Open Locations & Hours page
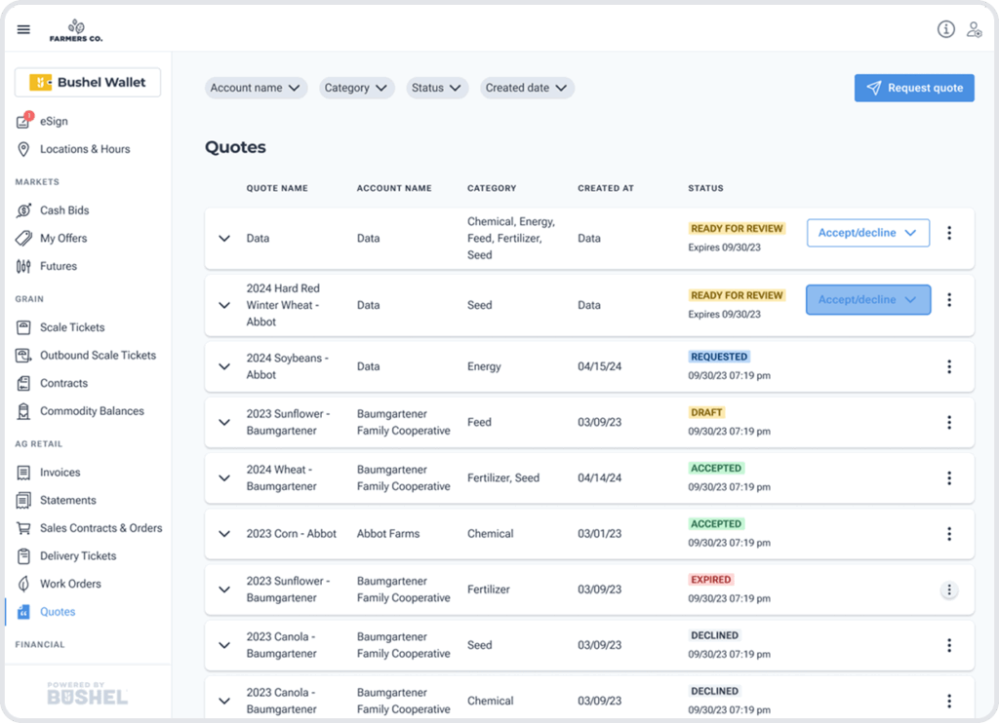 85,149
